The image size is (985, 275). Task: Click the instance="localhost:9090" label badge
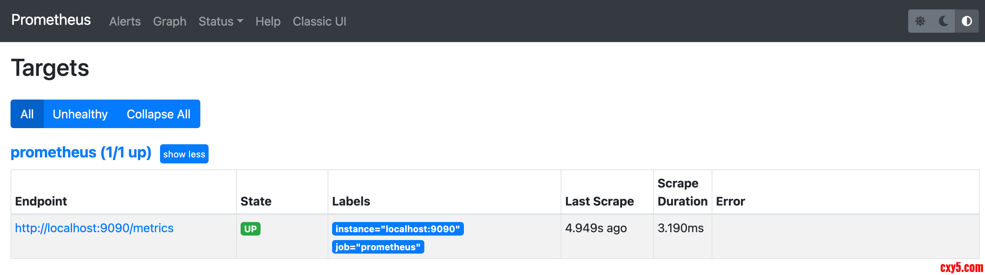[397, 229]
